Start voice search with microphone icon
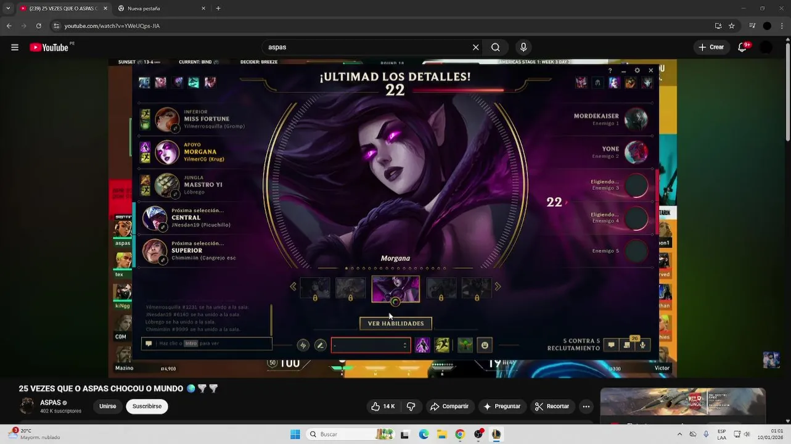The height and width of the screenshot is (444, 791). coord(523,47)
